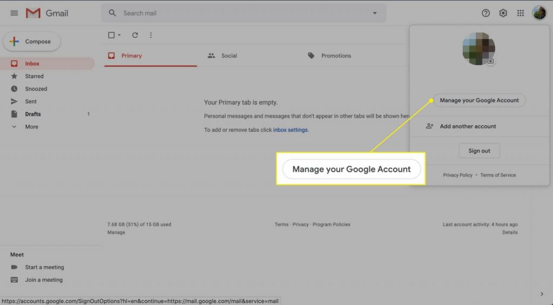553x305 pixels.
Task: Click the Manage storage link
Action: 116,232
